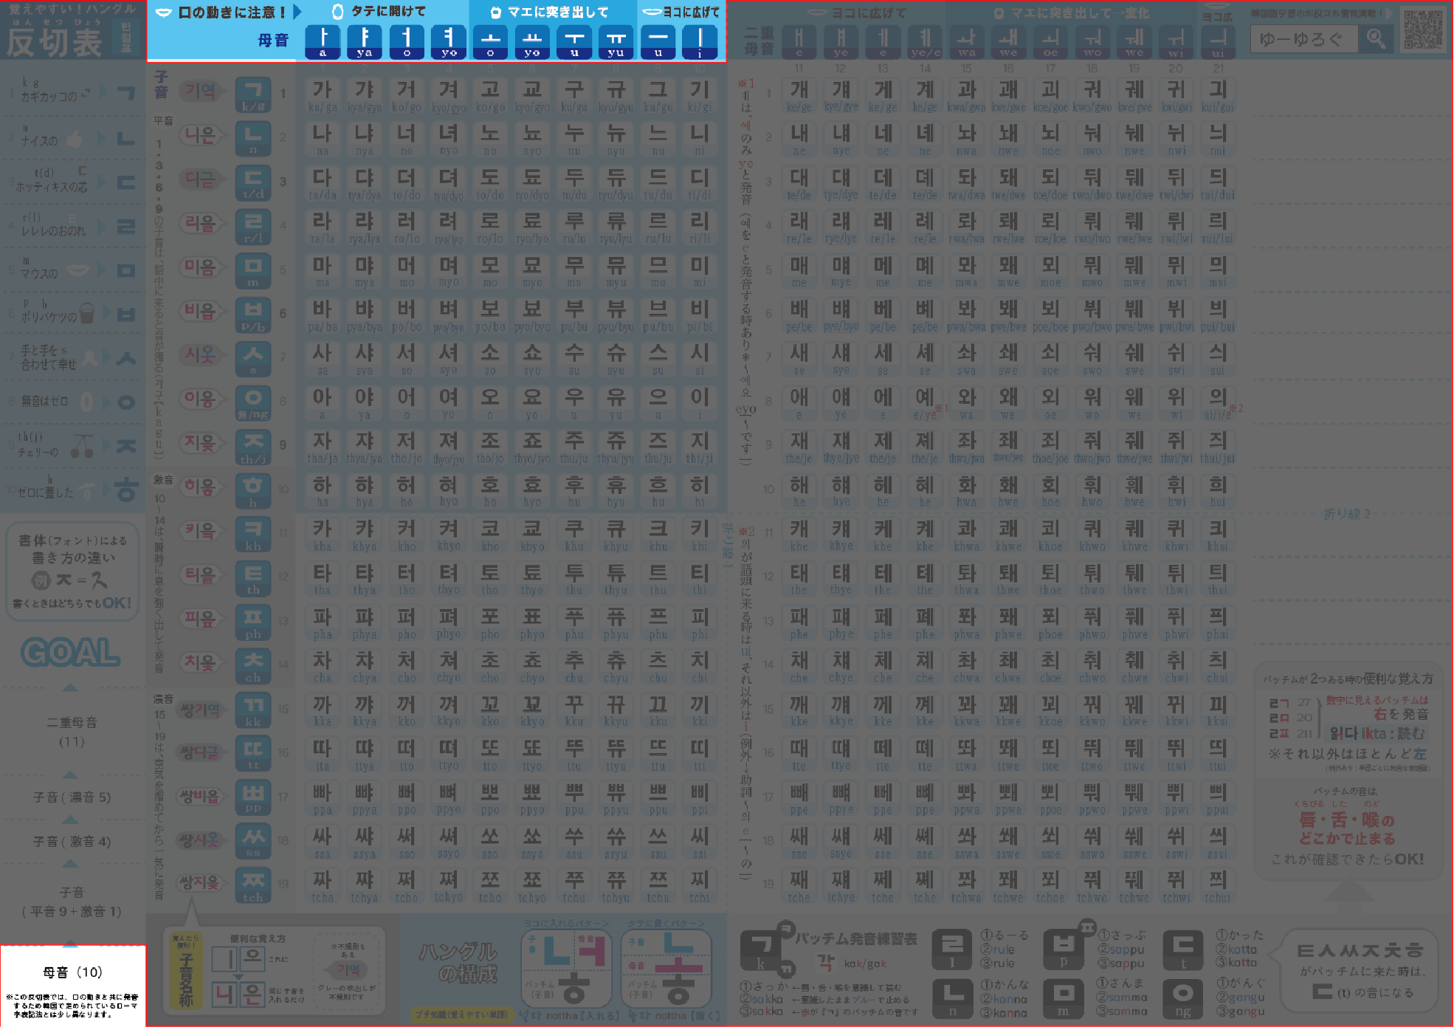Click the GOAL label
The width and height of the screenshot is (1454, 1027).
pyautogui.click(x=70, y=653)
